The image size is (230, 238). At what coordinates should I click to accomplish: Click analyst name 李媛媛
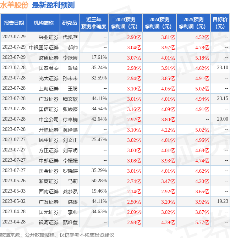point(70,161)
